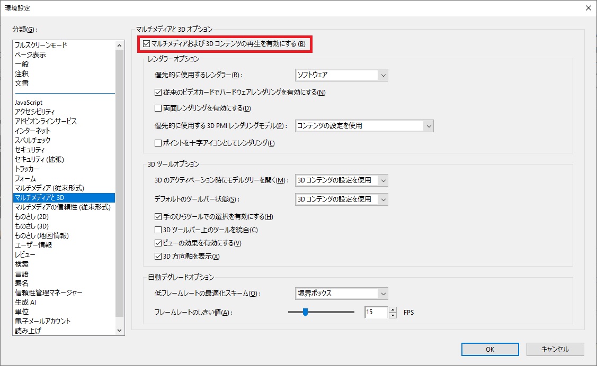Open 低フレームレートの最適化スキーム dropdown
Image resolution: width=597 pixels, height=366 pixels.
tap(341, 294)
